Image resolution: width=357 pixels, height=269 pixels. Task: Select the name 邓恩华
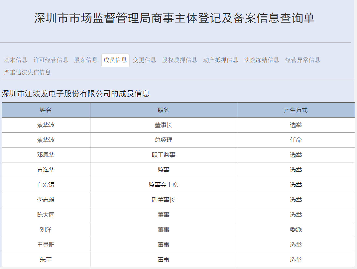pos(46,155)
